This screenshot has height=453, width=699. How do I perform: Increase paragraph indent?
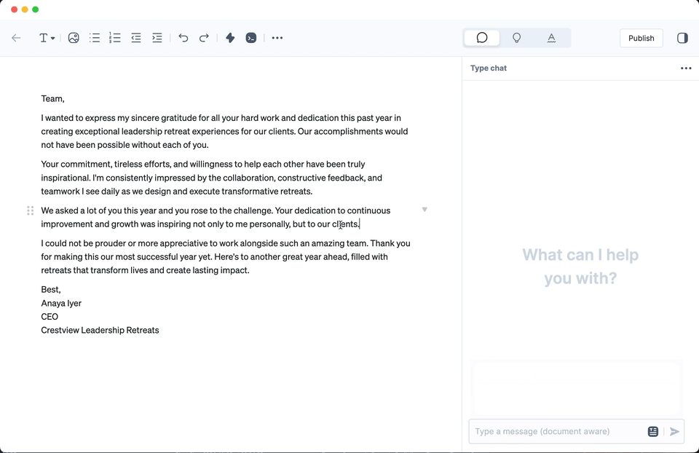coord(157,38)
